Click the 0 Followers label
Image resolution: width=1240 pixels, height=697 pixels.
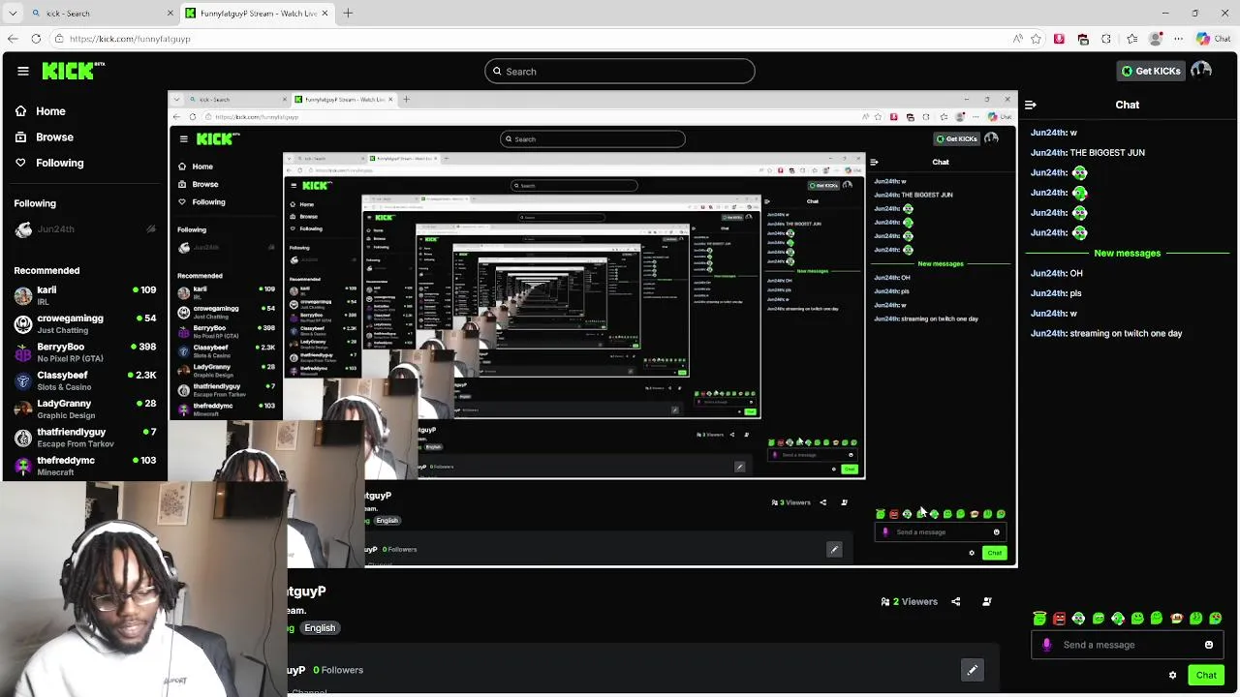click(338, 670)
